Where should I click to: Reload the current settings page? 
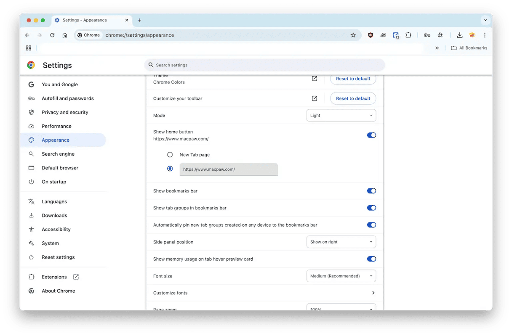pyautogui.click(x=52, y=35)
